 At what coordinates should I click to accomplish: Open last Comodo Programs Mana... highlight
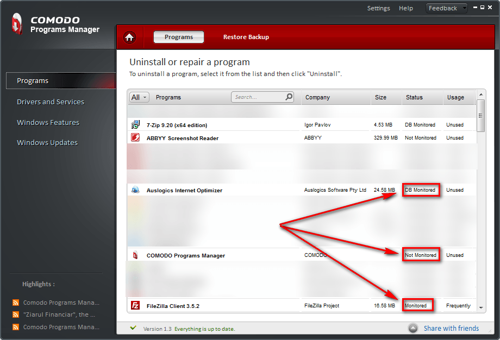61,327
